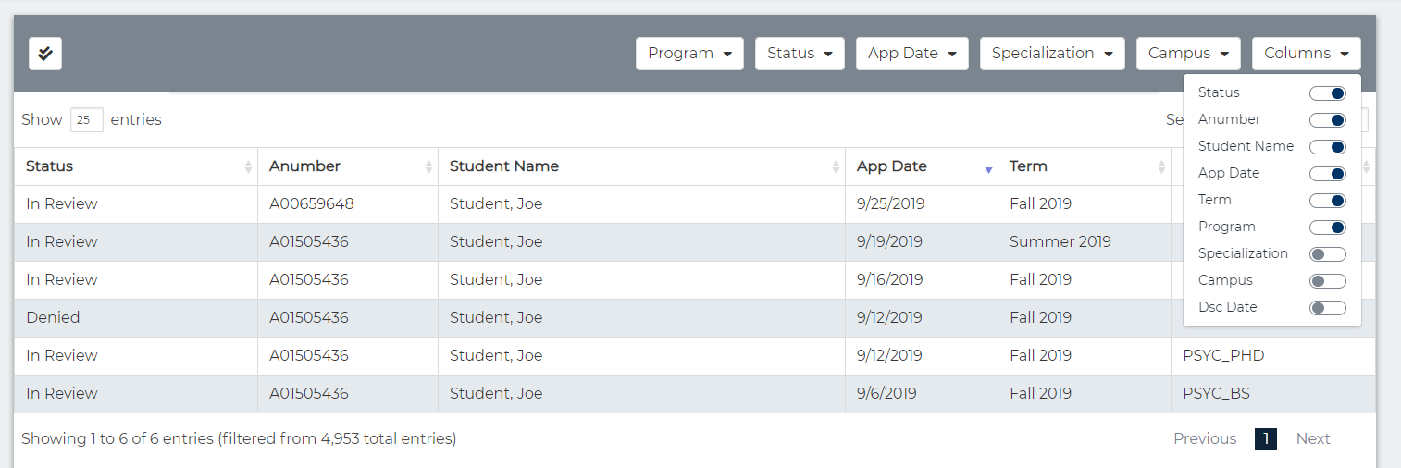The height and width of the screenshot is (468, 1401).
Task: Switch on the Dsc Date toggle
Action: click(x=1327, y=308)
